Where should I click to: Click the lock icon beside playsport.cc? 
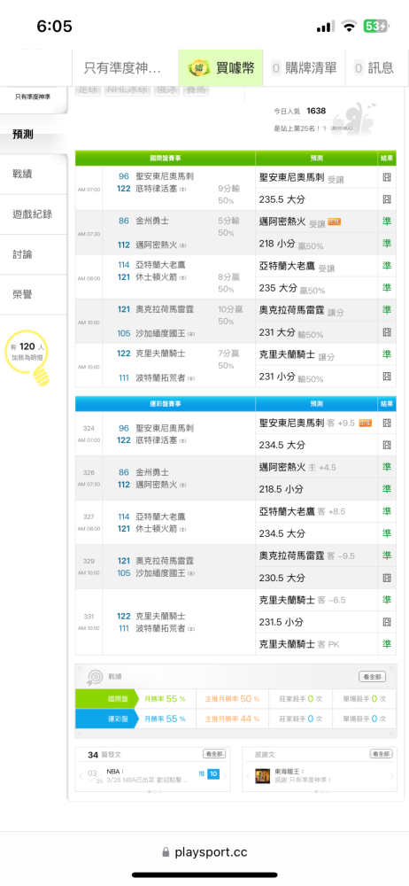(x=166, y=852)
